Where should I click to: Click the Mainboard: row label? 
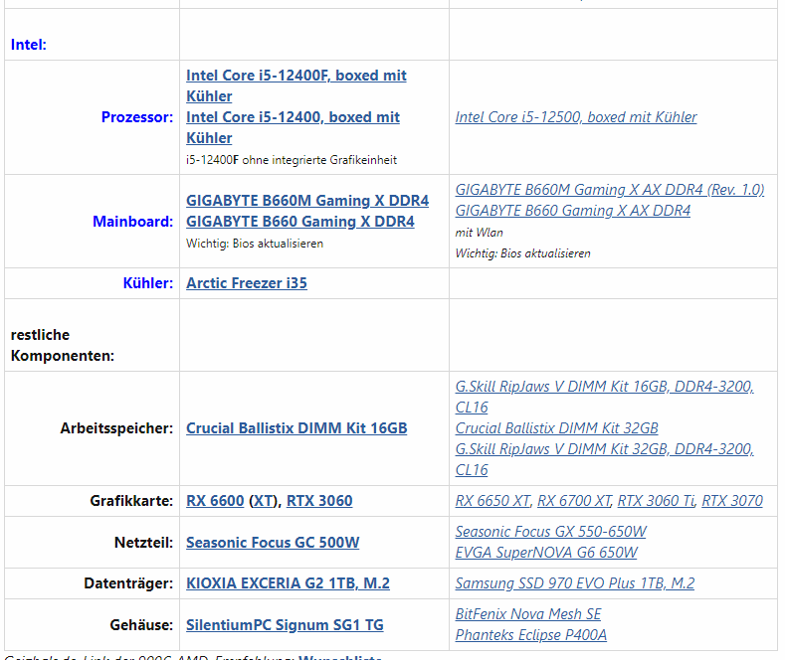tap(133, 222)
